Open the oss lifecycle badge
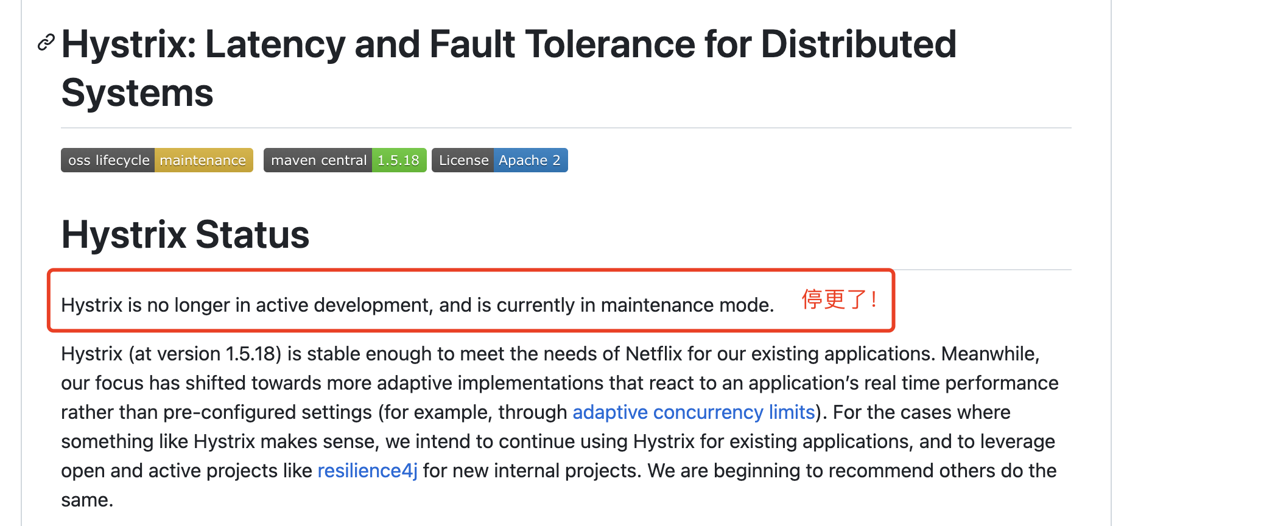 tap(108, 160)
